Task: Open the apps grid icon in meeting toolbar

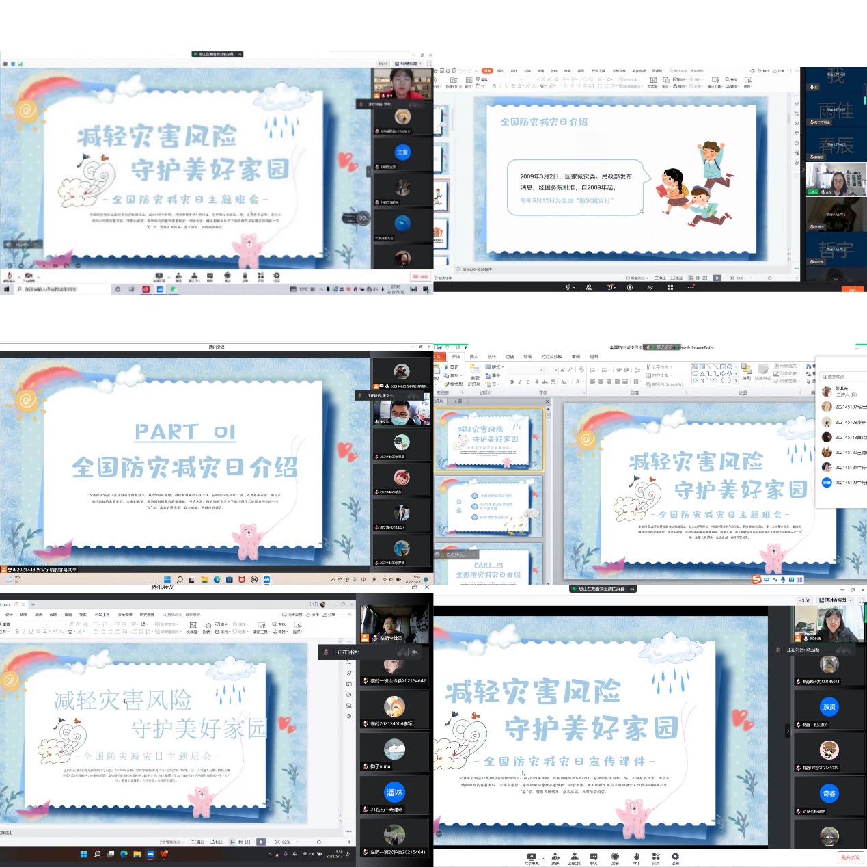Action: pos(656,857)
